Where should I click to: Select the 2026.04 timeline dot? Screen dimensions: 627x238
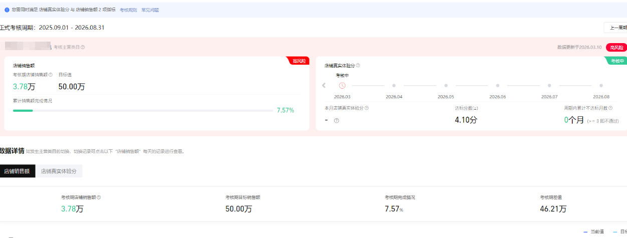click(x=394, y=85)
